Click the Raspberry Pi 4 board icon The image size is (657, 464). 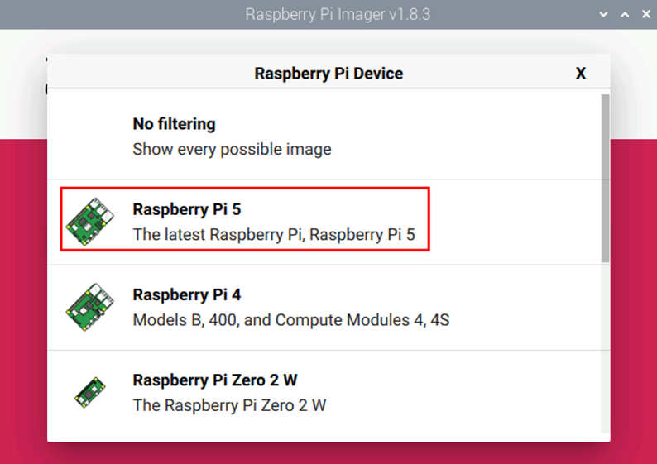(89, 307)
